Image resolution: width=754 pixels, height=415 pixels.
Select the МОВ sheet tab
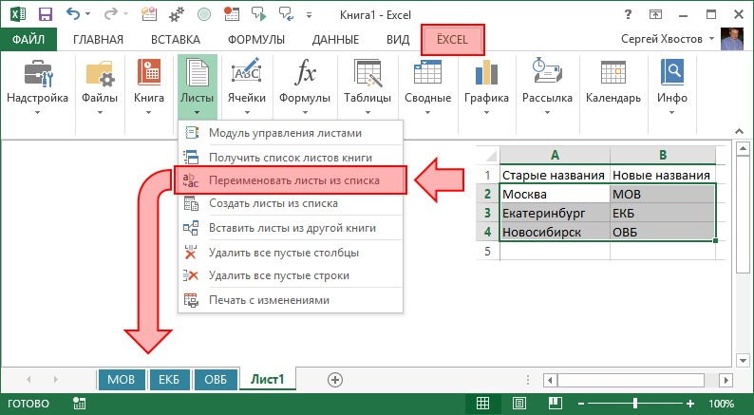pyautogui.click(x=122, y=380)
